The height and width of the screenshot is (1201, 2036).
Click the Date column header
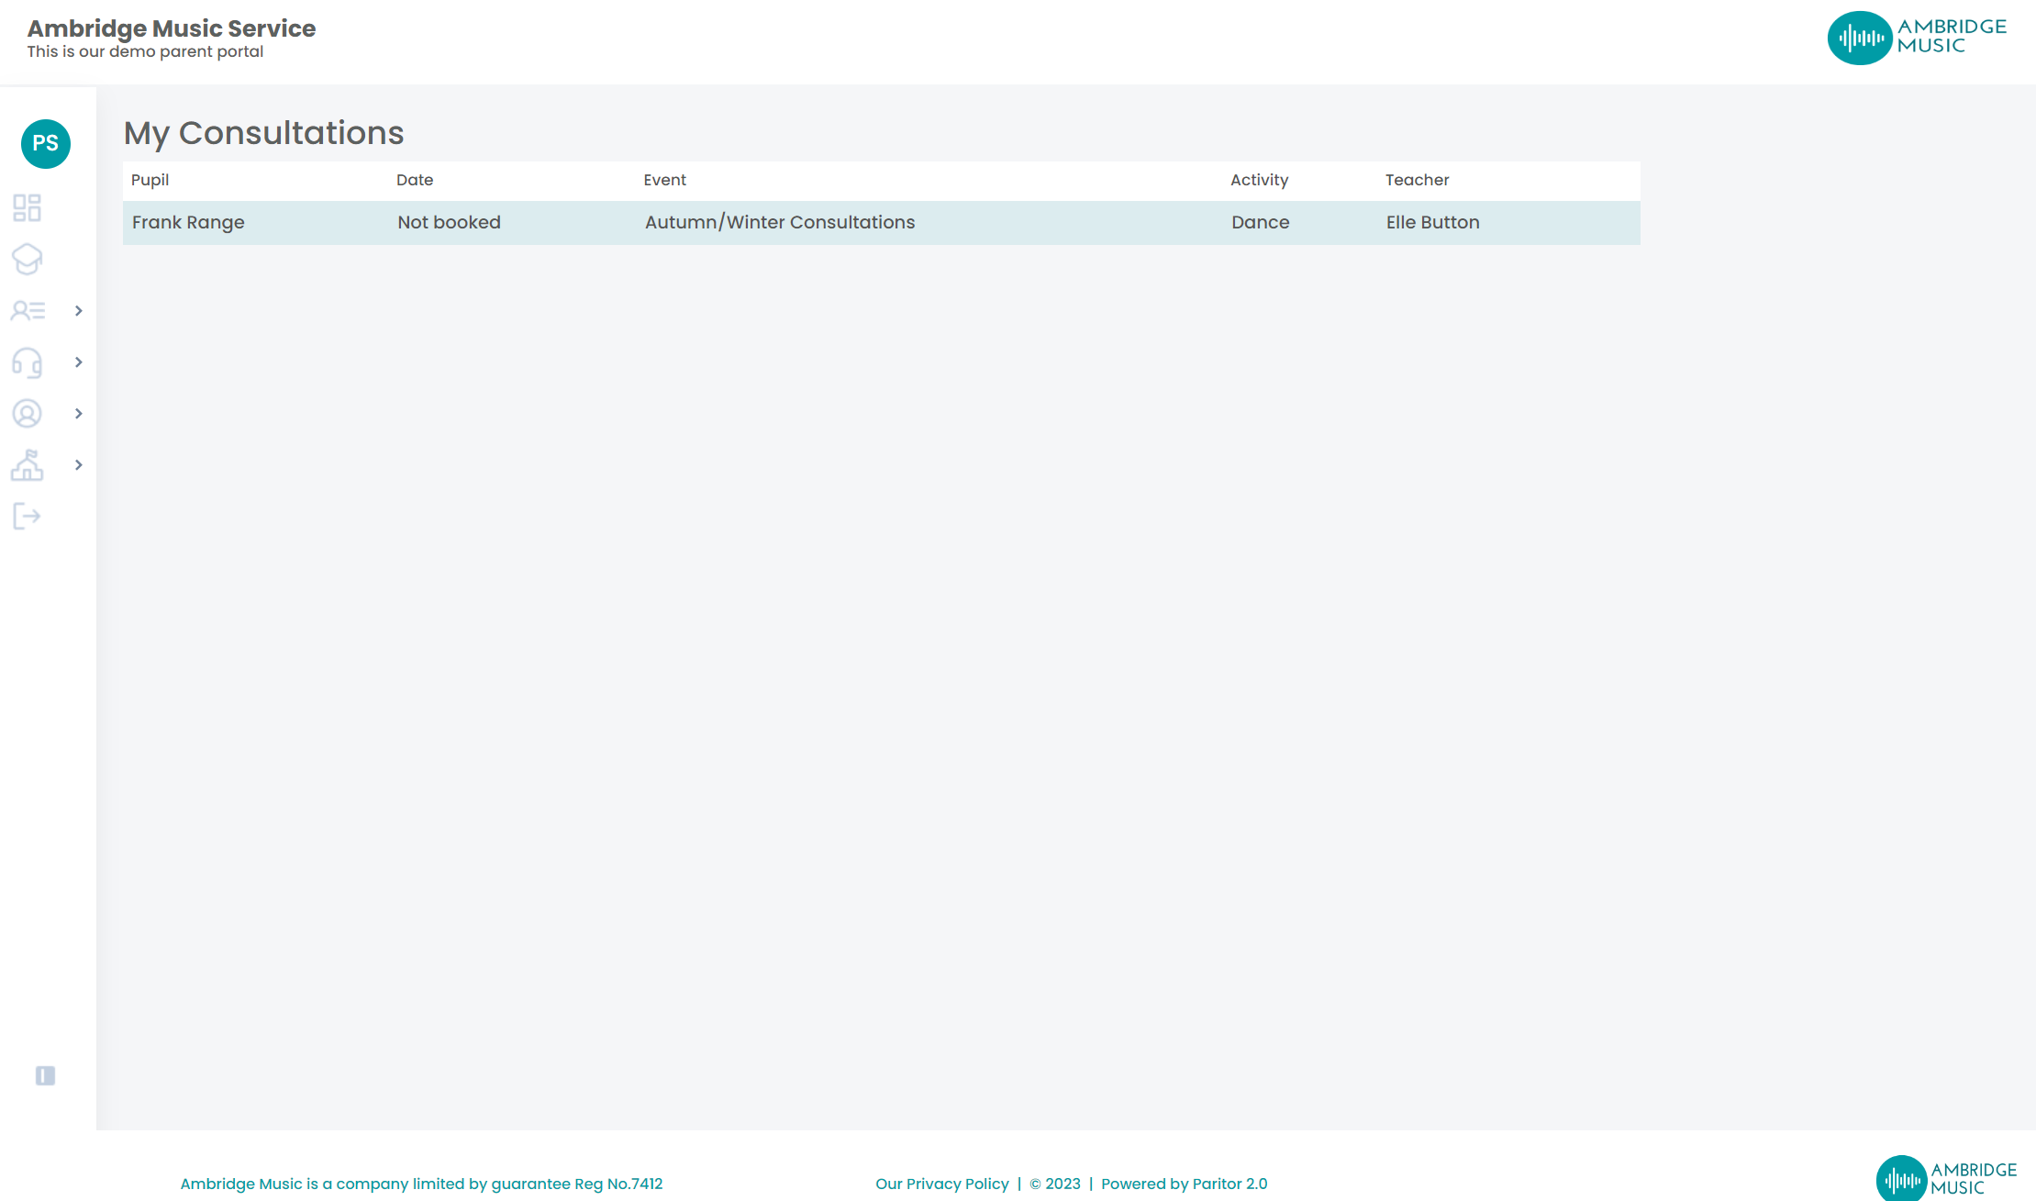[415, 180]
